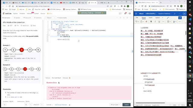Select the Home ribbon tab in Word

(144, 18)
